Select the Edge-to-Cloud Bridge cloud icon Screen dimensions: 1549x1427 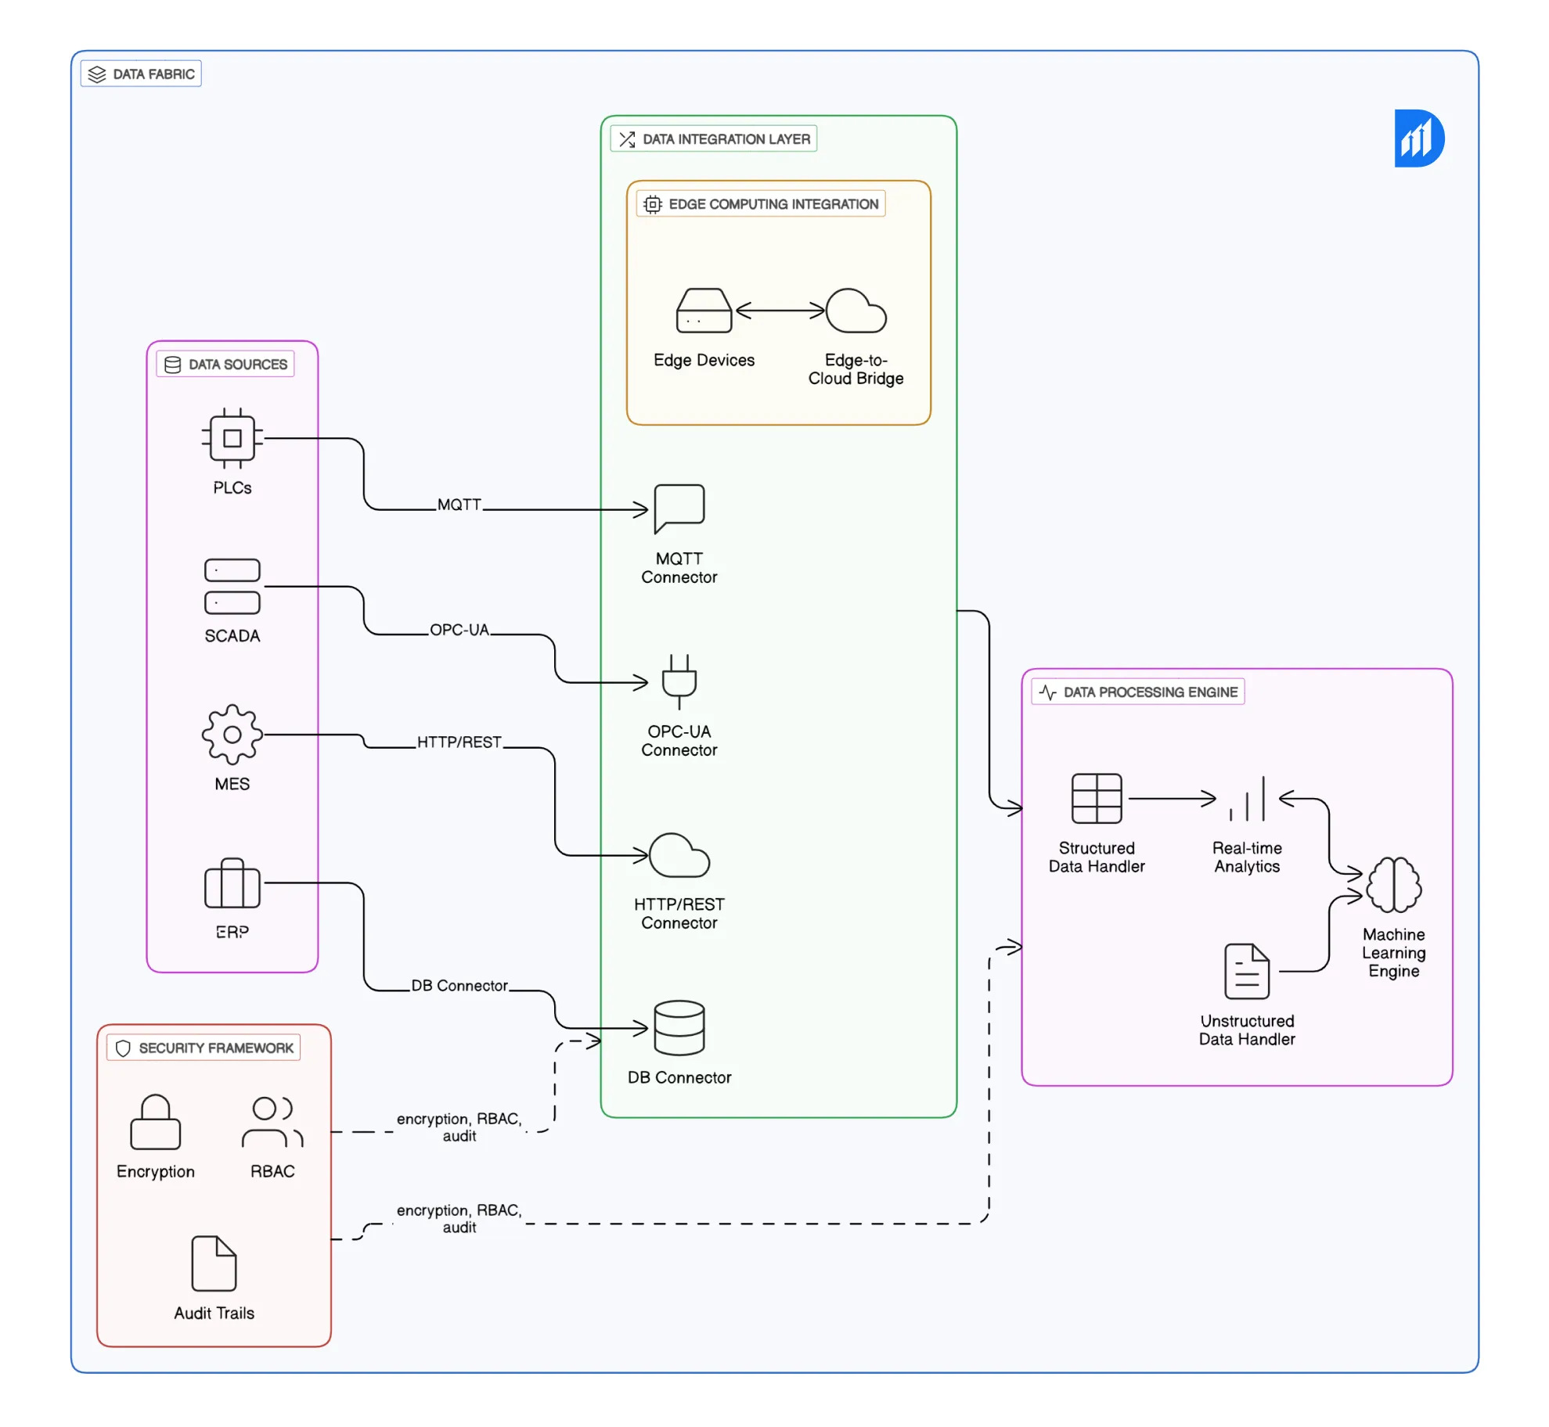(x=855, y=311)
